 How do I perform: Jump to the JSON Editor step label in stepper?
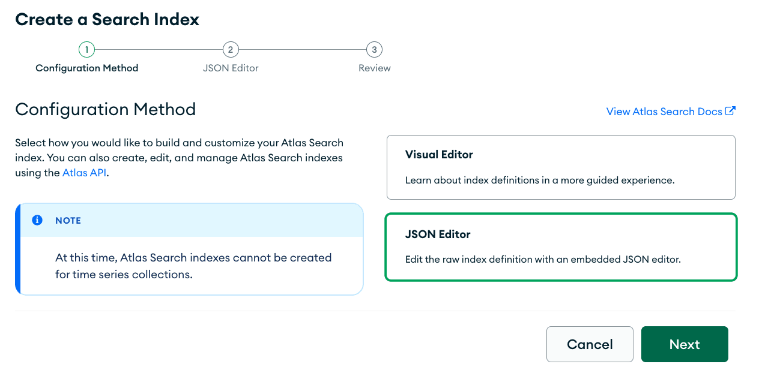click(x=231, y=68)
